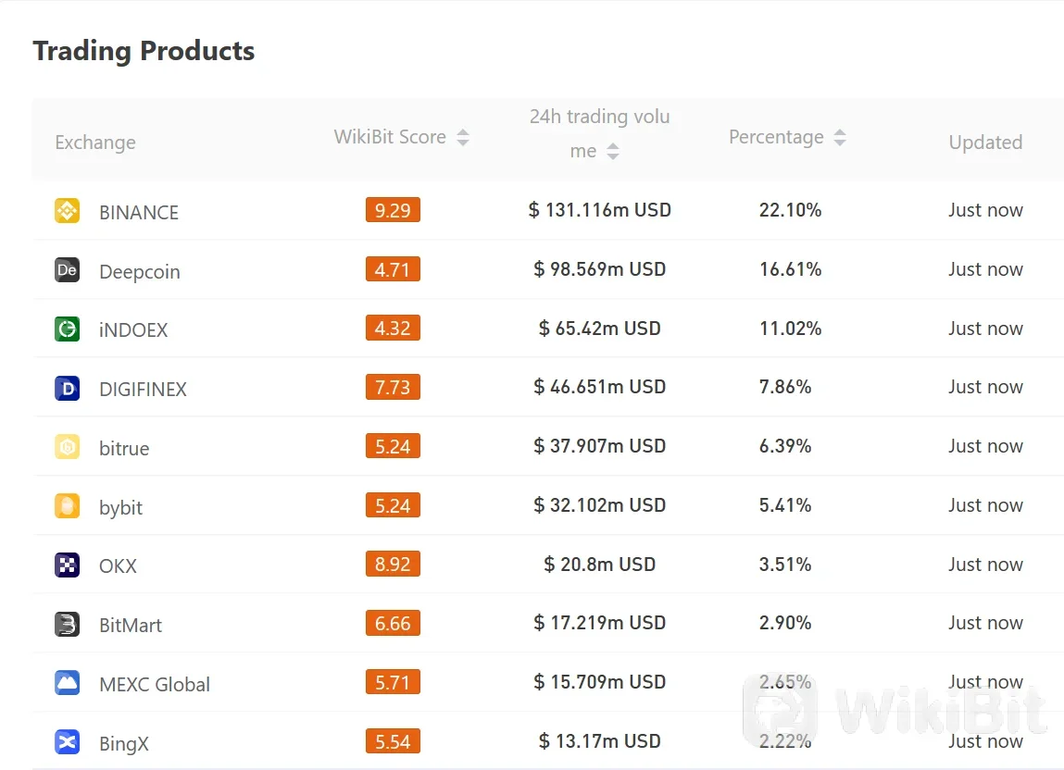Select the green iNDOEX logo icon
Image resolution: width=1064 pixels, height=770 pixels.
tap(68, 329)
